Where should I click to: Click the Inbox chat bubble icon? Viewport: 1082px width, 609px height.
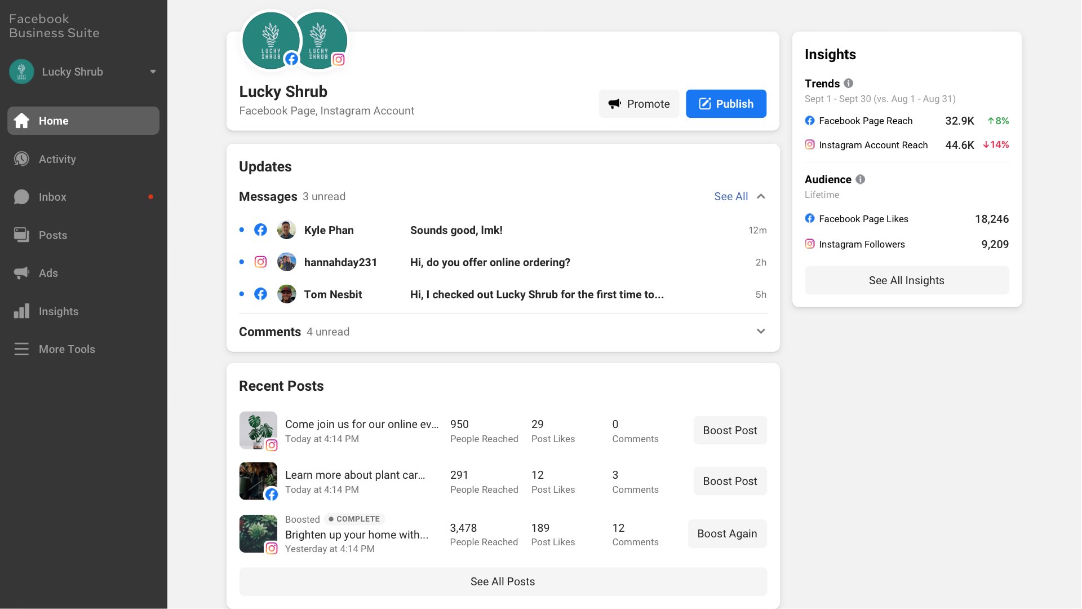point(21,197)
